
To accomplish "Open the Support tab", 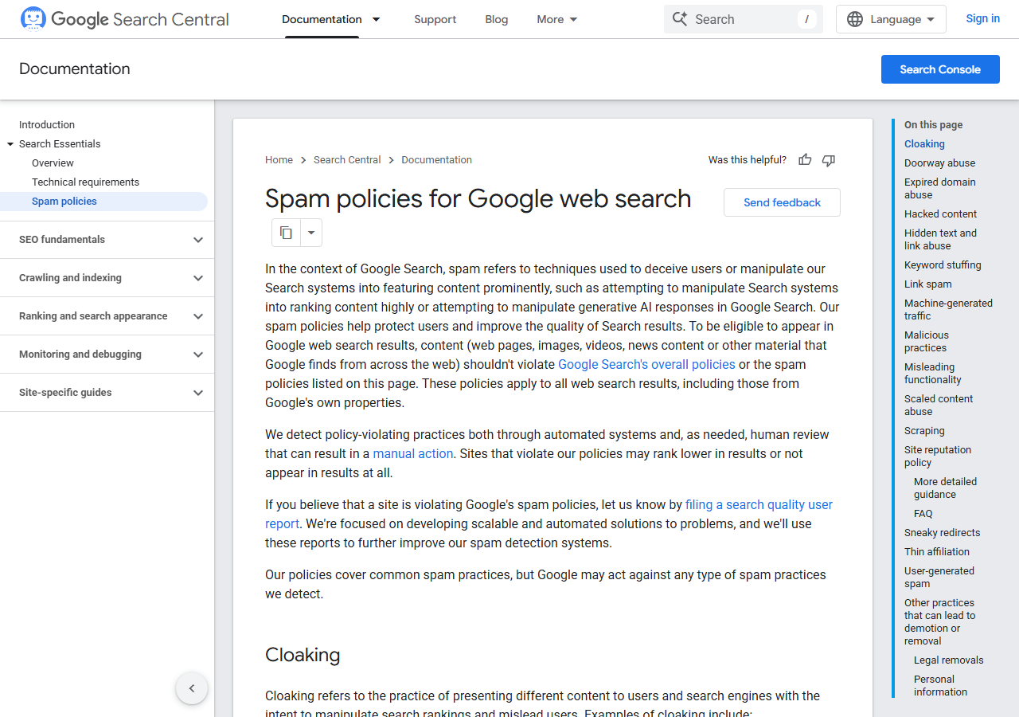I will point(435,19).
